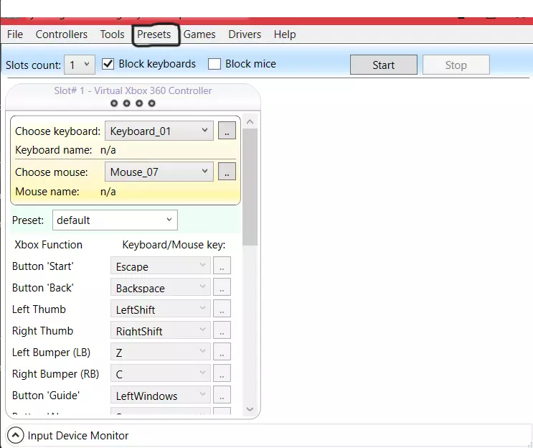Click detect button for Button 'Guide' row

point(222,395)
